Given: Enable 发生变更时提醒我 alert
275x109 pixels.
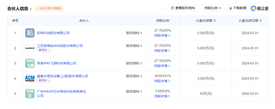Looking at the screenshot, I should [49, 8].
